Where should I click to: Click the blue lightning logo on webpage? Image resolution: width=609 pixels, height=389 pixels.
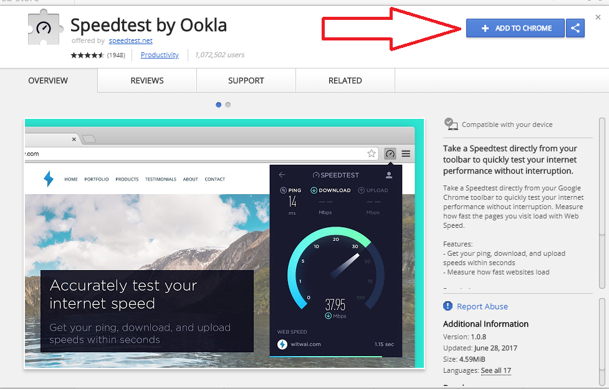[49, 179]
